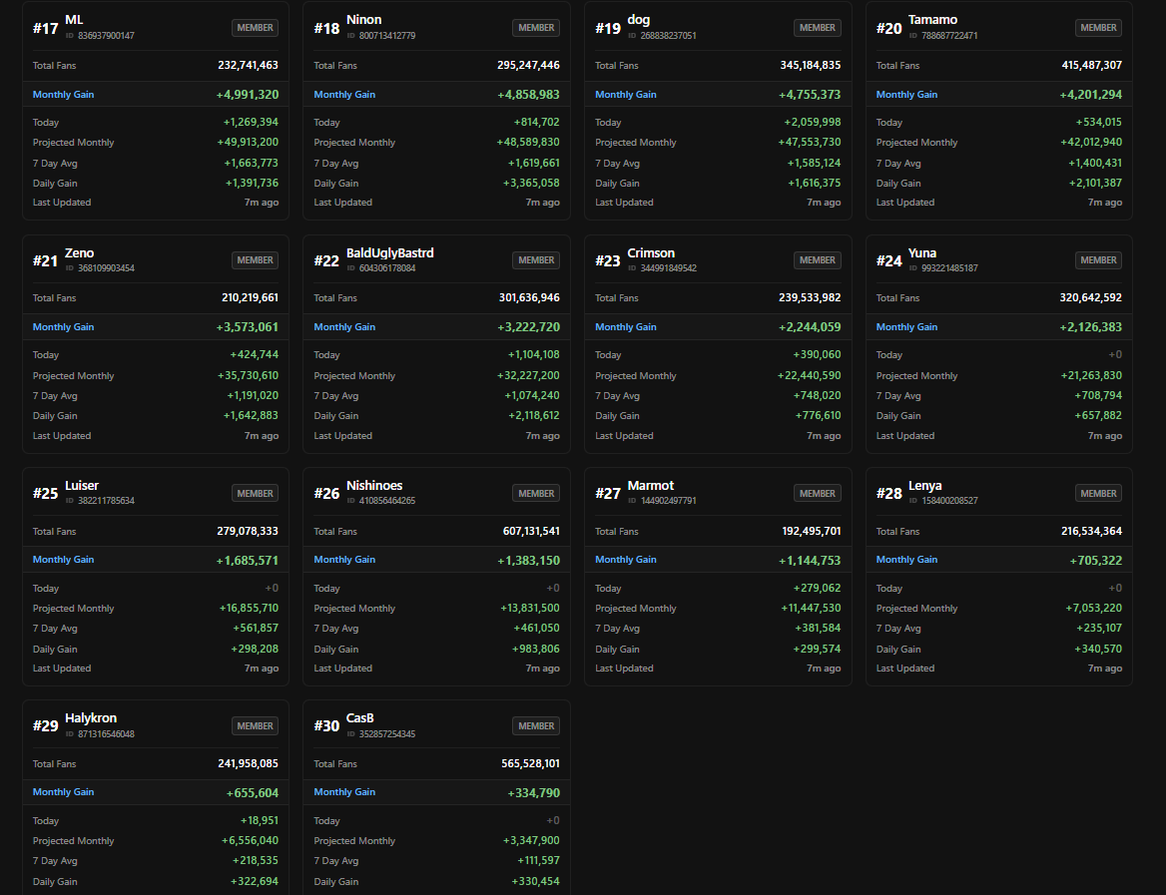This screenshot has height=895, width=1166.
Task: Select the player name dog
Action: 639,20
